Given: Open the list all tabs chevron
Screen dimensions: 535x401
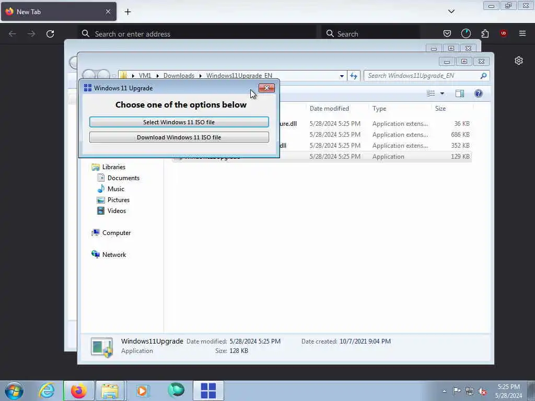Looking at the screenshot, I should pos(451,11).
